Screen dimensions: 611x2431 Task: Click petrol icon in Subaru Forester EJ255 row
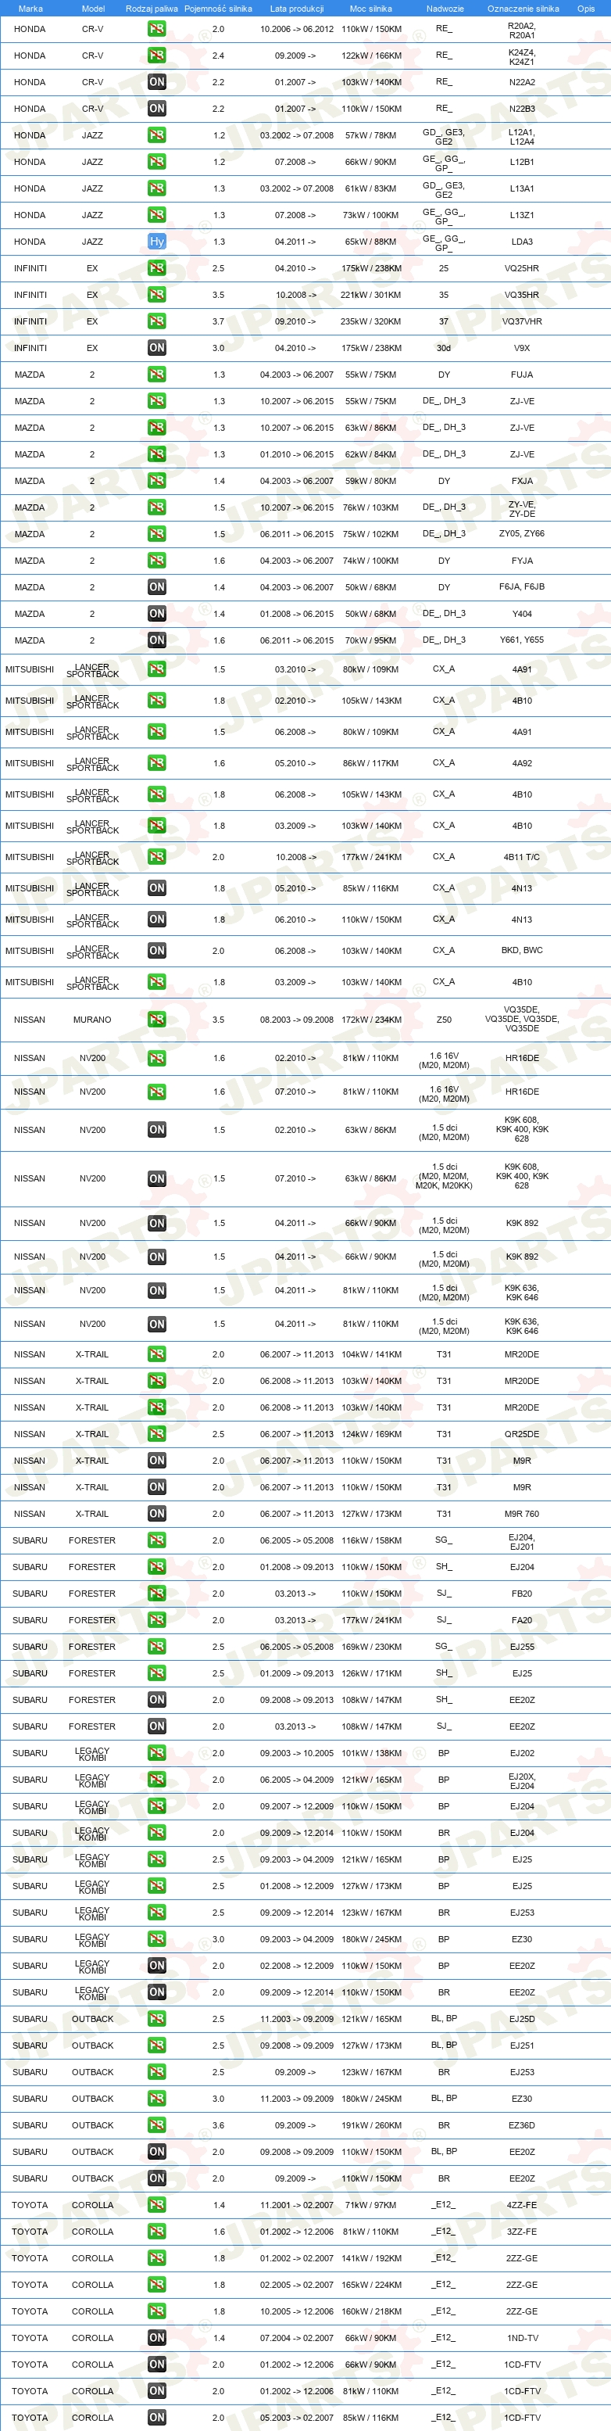click(x=156, y=1647)
